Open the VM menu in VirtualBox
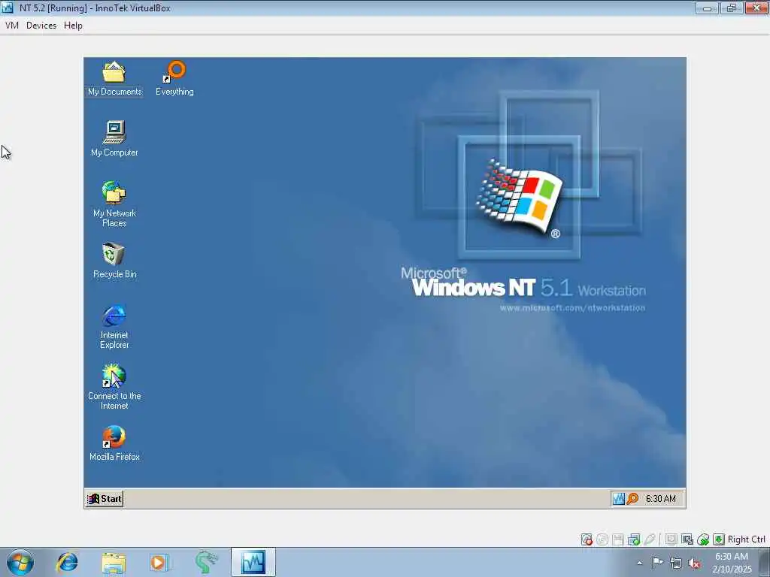Viewport: 770px width, 577px height. click(x=12, y=26)
